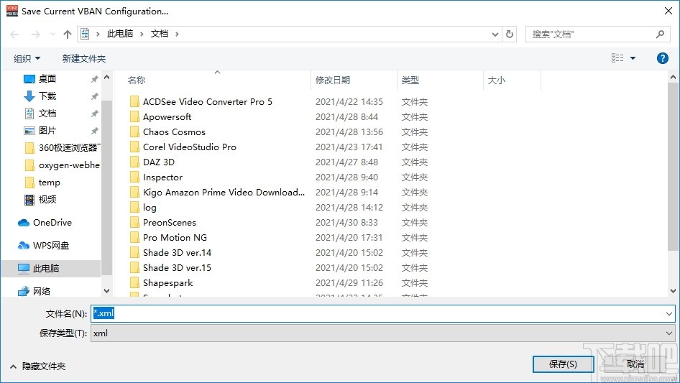The width and height of the screenshot is (680, 383).
Task: Select the Shade 3D ver.15 folder icon
Action: [x=134, y=267]
